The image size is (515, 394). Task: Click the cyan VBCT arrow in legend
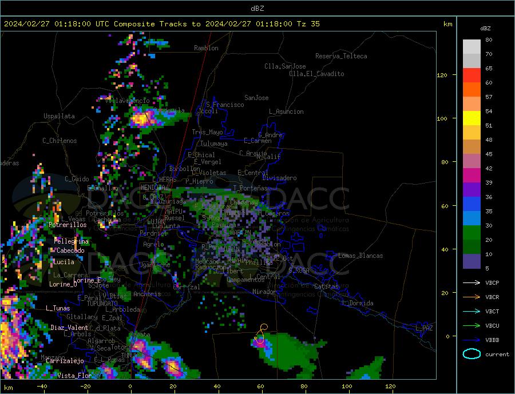(x=473, y=311)
